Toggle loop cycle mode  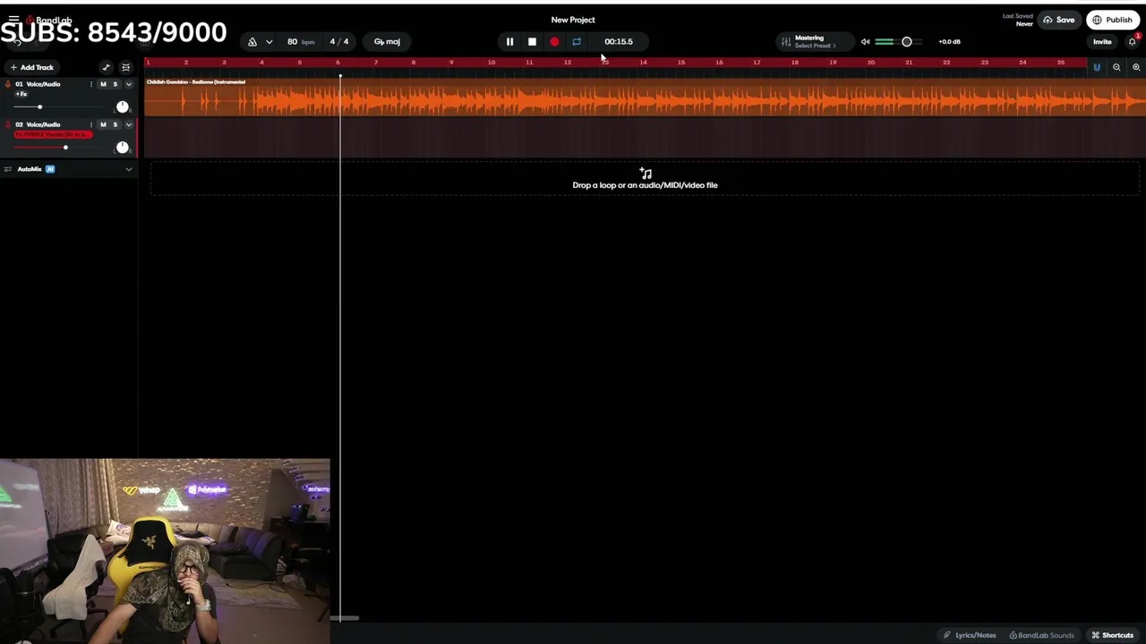tap(577, 42)
